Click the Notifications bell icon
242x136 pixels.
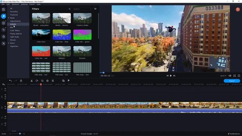(x=228, y=134)
